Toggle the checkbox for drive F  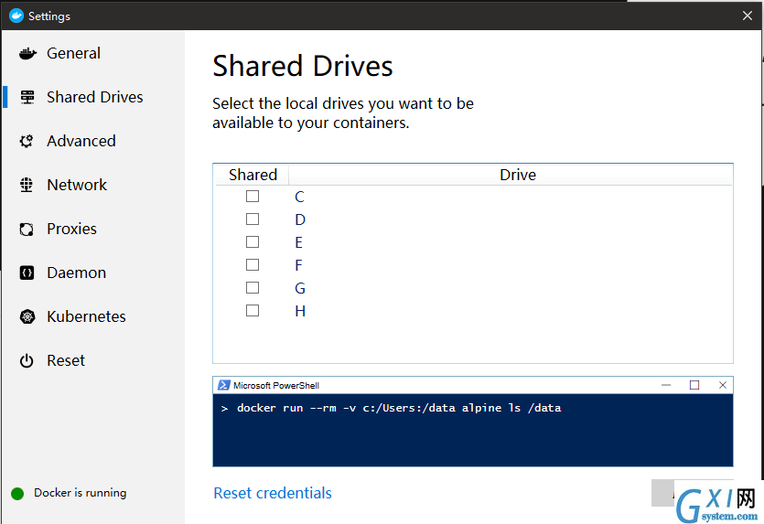coord(253,265)
